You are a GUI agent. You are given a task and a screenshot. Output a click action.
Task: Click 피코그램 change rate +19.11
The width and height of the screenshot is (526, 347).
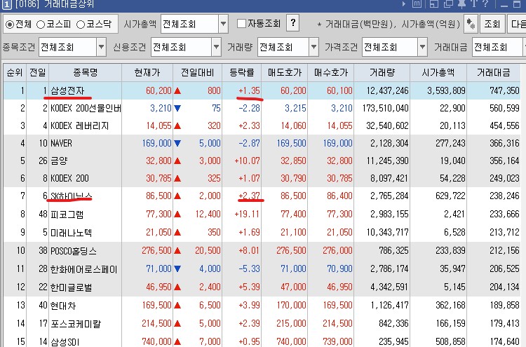pos(248,214)
